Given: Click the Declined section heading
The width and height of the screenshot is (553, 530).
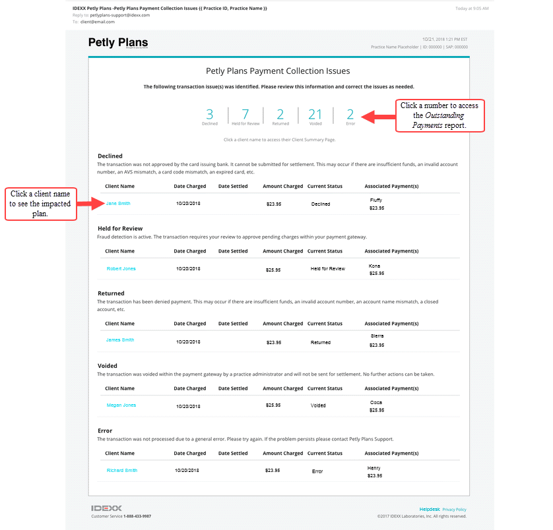Looking at the screenshot, I should pyautogui.click(x=110, y=156).
